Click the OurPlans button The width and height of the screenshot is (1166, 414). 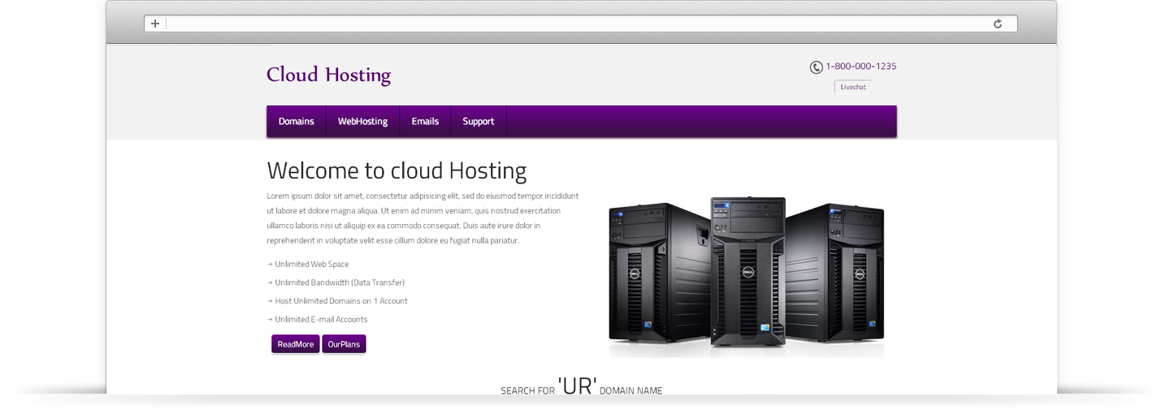click(x=344, y=344)
